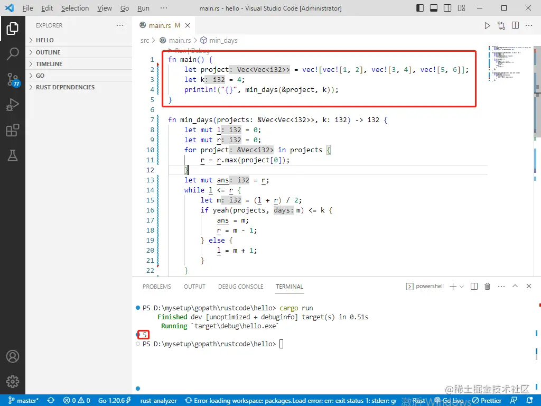Open terminal panel More Actions ellipsis
The height and width of the screenshot is (406, 541).
501,286
